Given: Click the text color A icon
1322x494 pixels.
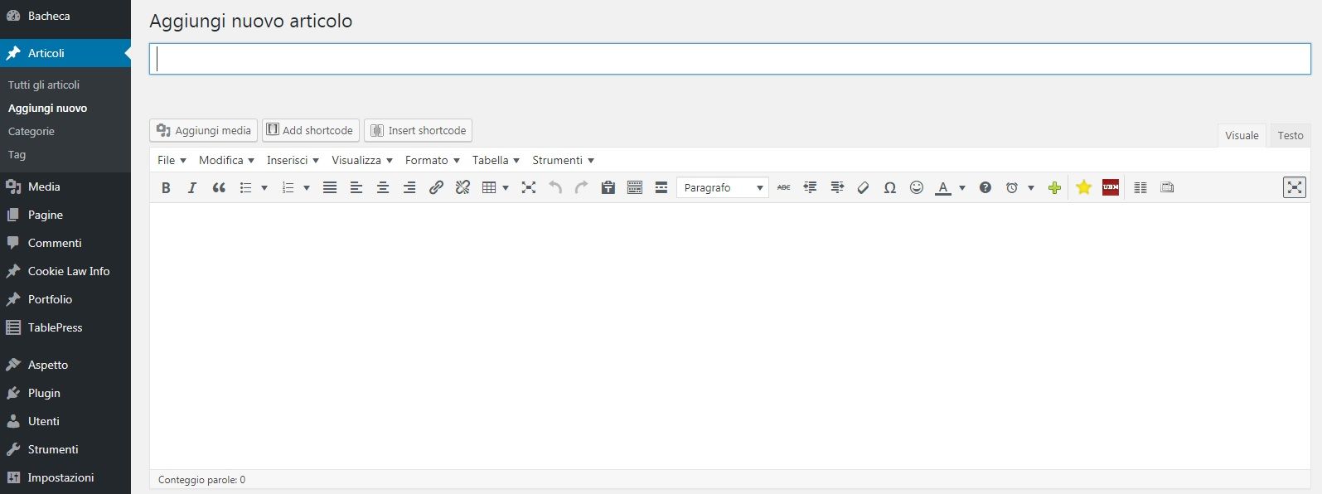Looking at the screenshot, I should 943,187.
